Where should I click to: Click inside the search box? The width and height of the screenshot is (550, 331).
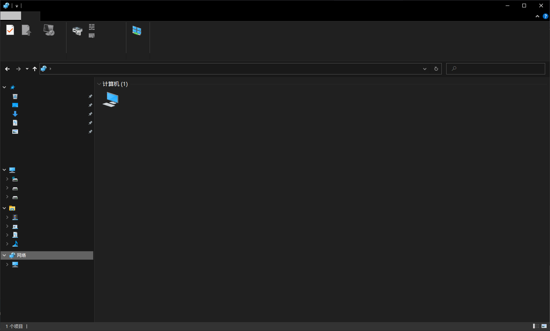tap(496, 69)
